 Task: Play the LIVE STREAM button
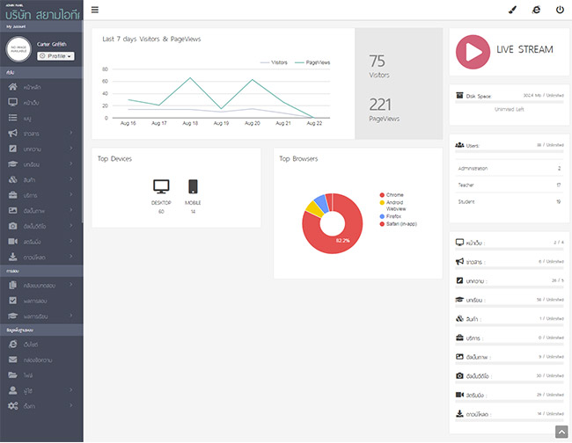pos(473,49)
